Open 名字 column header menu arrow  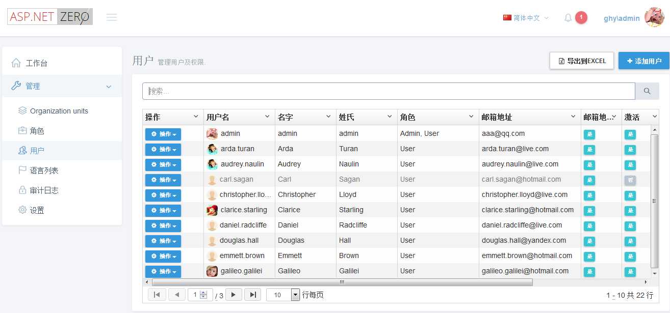pos(328,117)
